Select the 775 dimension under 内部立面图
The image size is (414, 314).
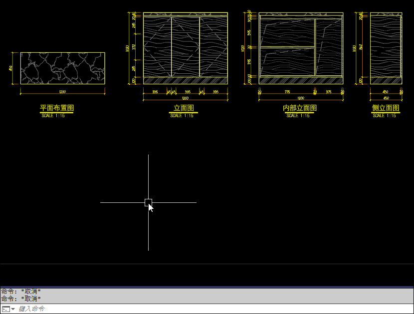(287, 92)
